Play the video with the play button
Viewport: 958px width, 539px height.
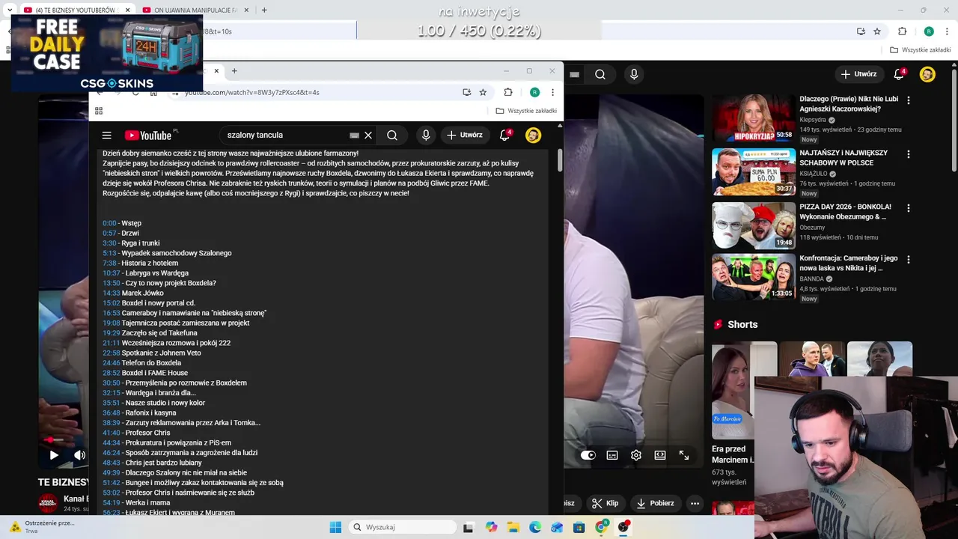(54, 455)
